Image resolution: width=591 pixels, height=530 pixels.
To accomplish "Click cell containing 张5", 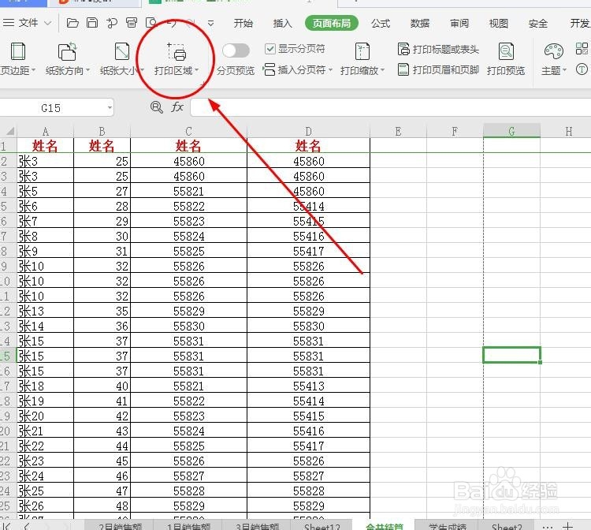I will (45, 191).
